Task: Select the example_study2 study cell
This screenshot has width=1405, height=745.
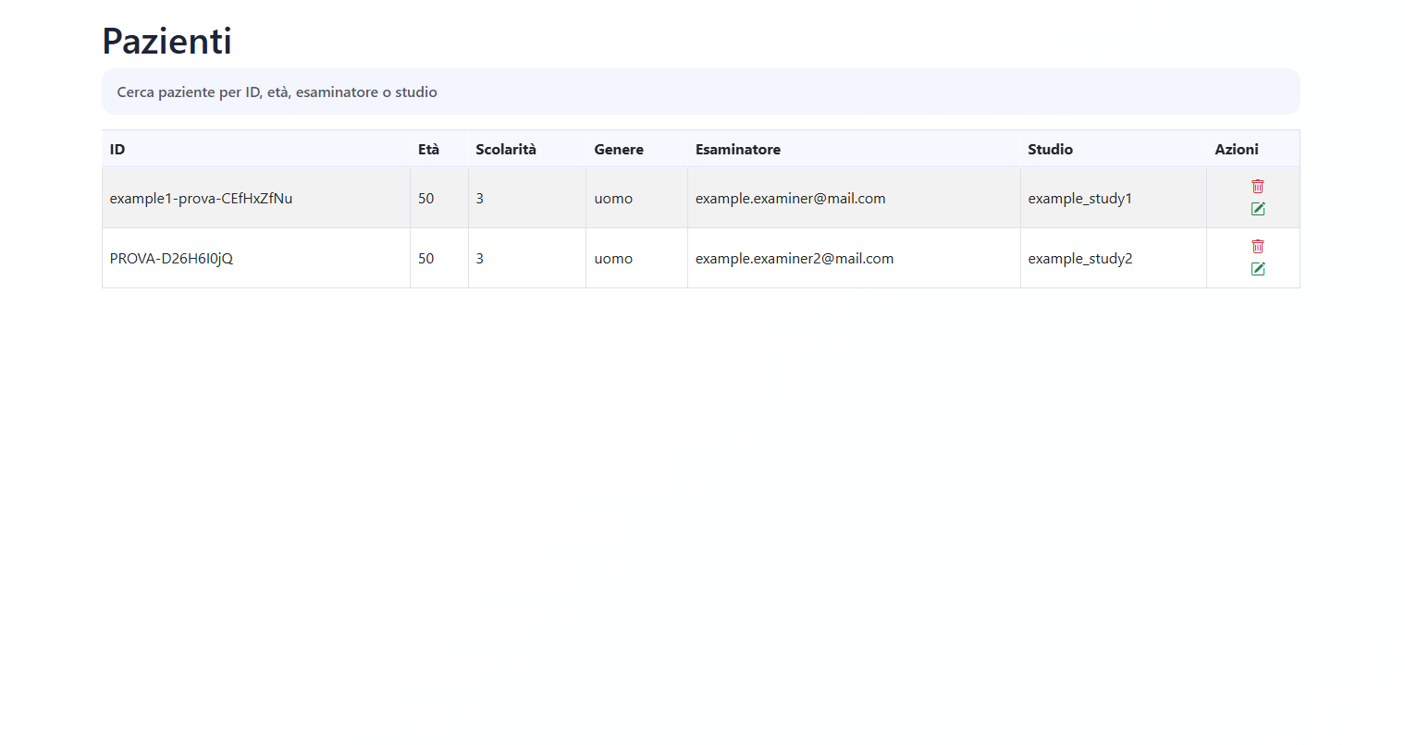Action: pos(1079,259)
